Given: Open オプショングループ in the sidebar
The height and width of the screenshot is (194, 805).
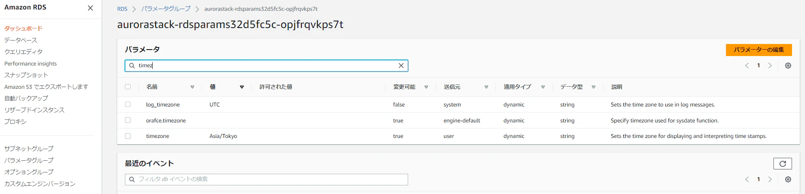Looking at the screenshot, I should [29, 172].
